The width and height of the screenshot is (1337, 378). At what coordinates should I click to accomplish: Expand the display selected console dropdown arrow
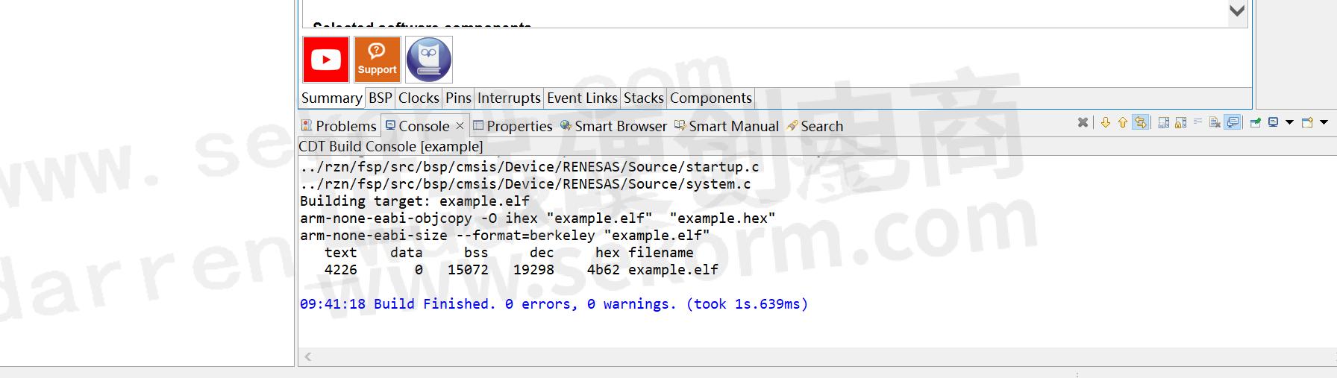click(1289, 123)
